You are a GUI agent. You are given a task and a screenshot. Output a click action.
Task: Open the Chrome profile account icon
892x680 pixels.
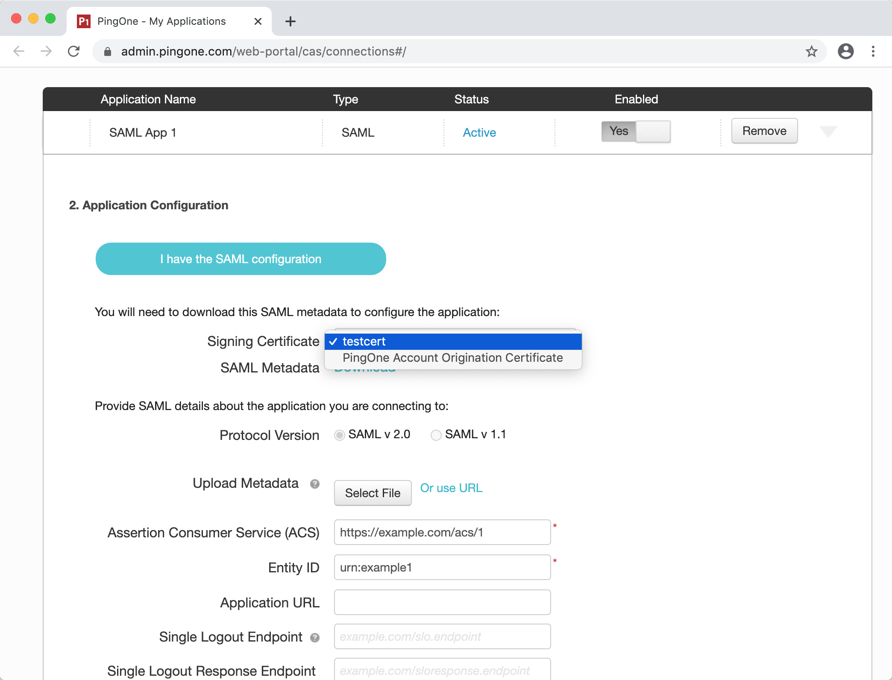[x=845, y=51]
